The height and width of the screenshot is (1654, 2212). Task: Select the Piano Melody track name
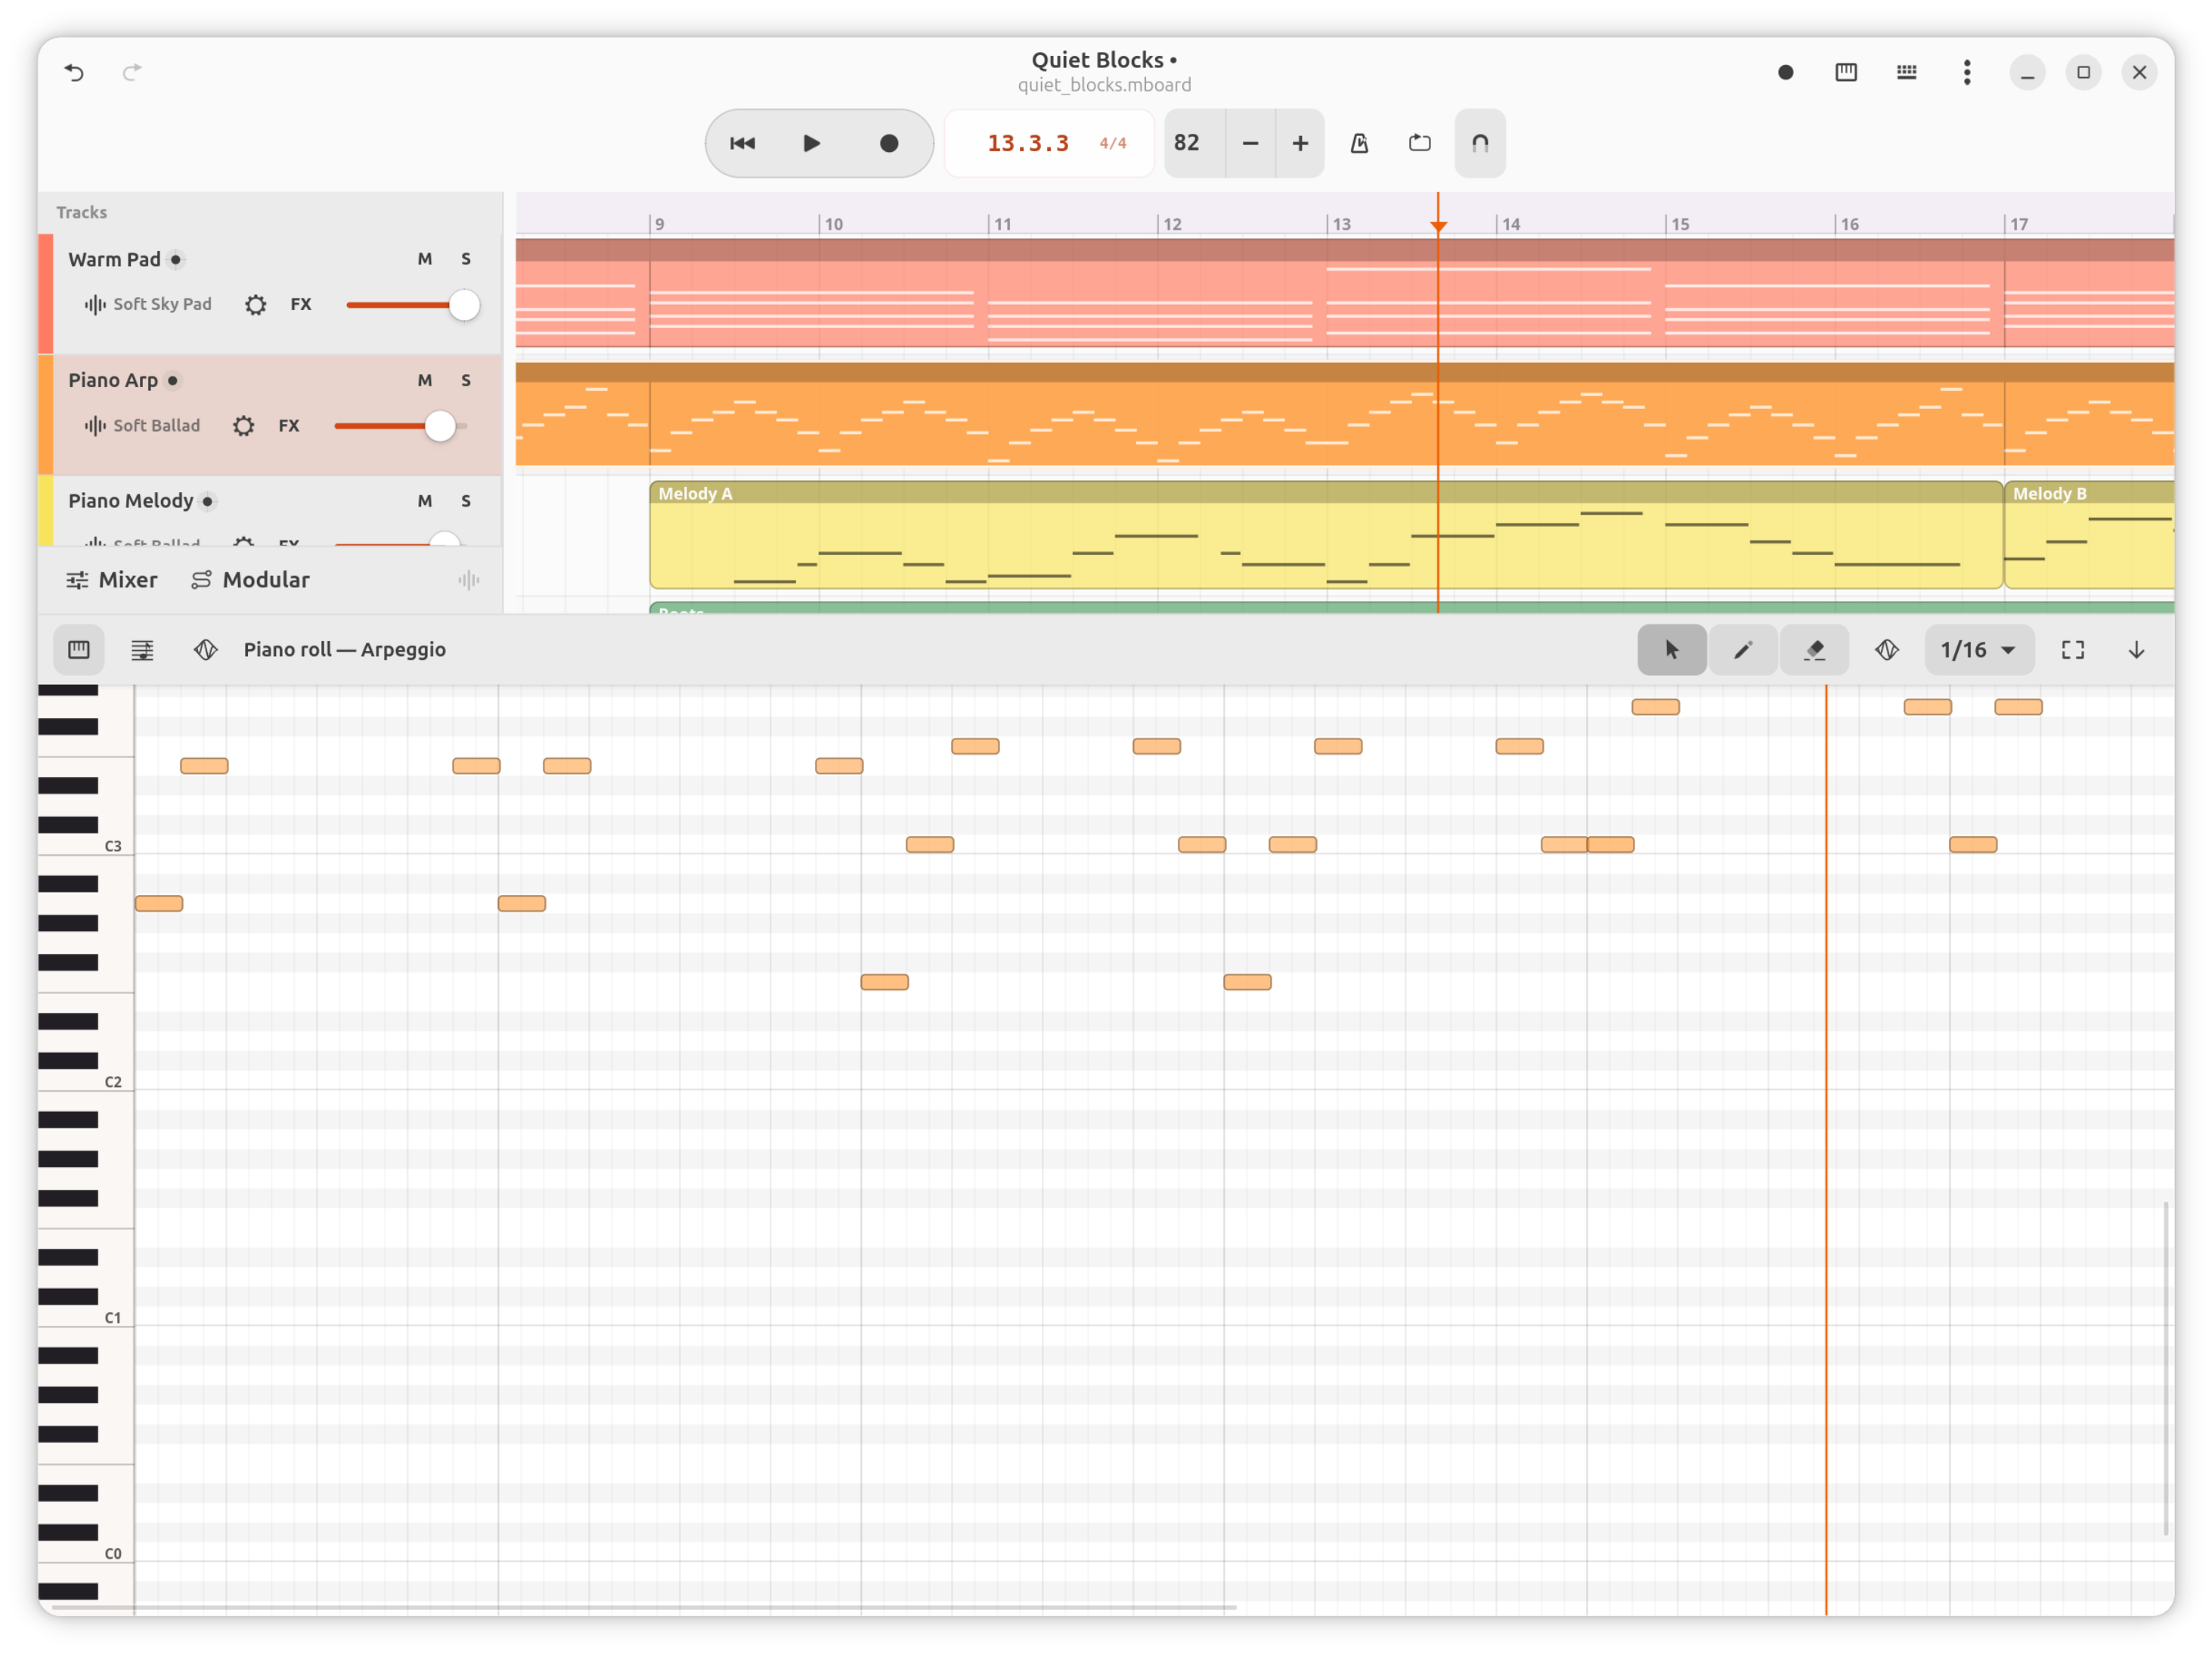pyautogui.click(x=131, y=501)
